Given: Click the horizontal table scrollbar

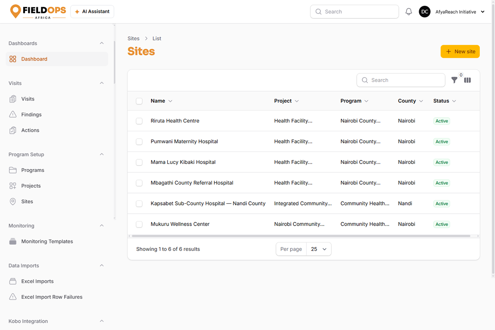Looking at the screenshot, I should click(x=301, y=236).
